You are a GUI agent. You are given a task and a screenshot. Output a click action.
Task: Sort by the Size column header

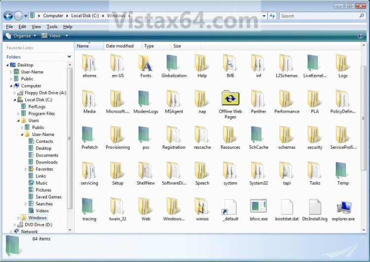tap(185, 46)
